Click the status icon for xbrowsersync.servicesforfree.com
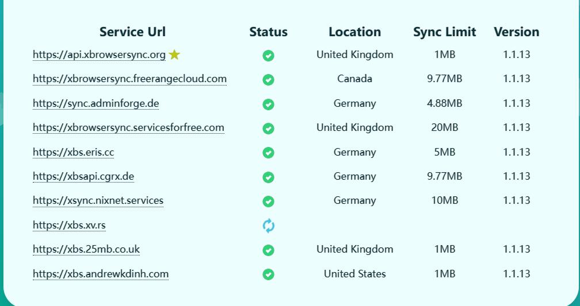Image resolution: width=580 pixels, height=306 pixels. tap(268, 129)
